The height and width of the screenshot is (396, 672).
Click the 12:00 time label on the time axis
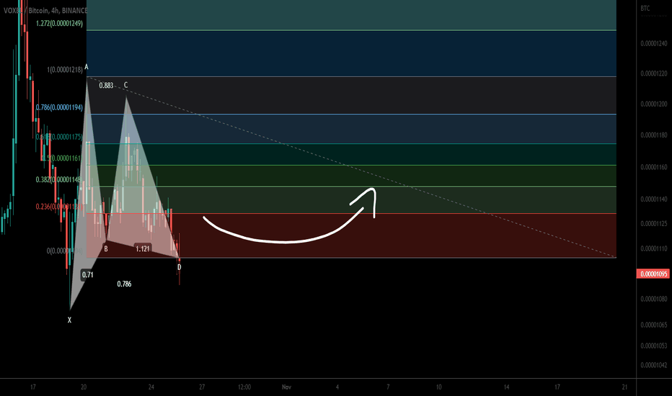click(x=244, y=387)
